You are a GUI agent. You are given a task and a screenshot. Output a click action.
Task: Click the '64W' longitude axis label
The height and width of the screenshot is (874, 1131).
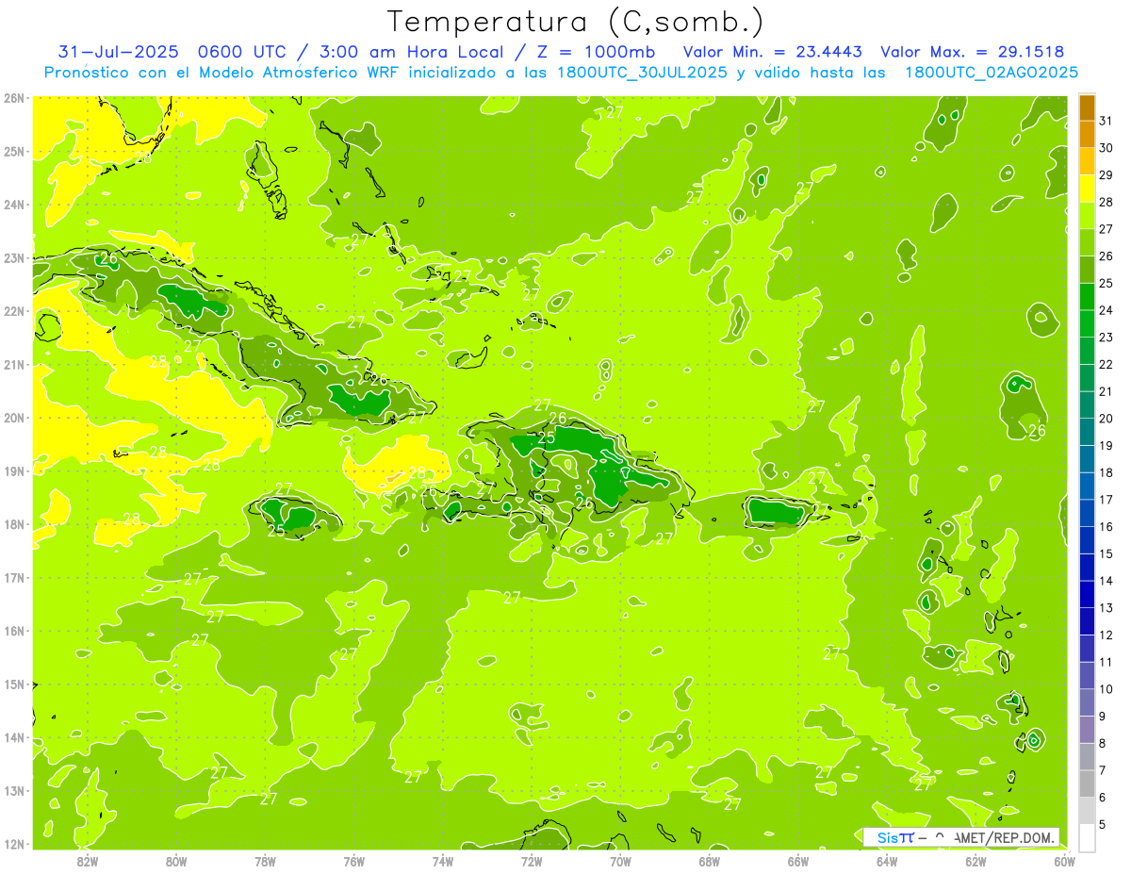[887, 861]
